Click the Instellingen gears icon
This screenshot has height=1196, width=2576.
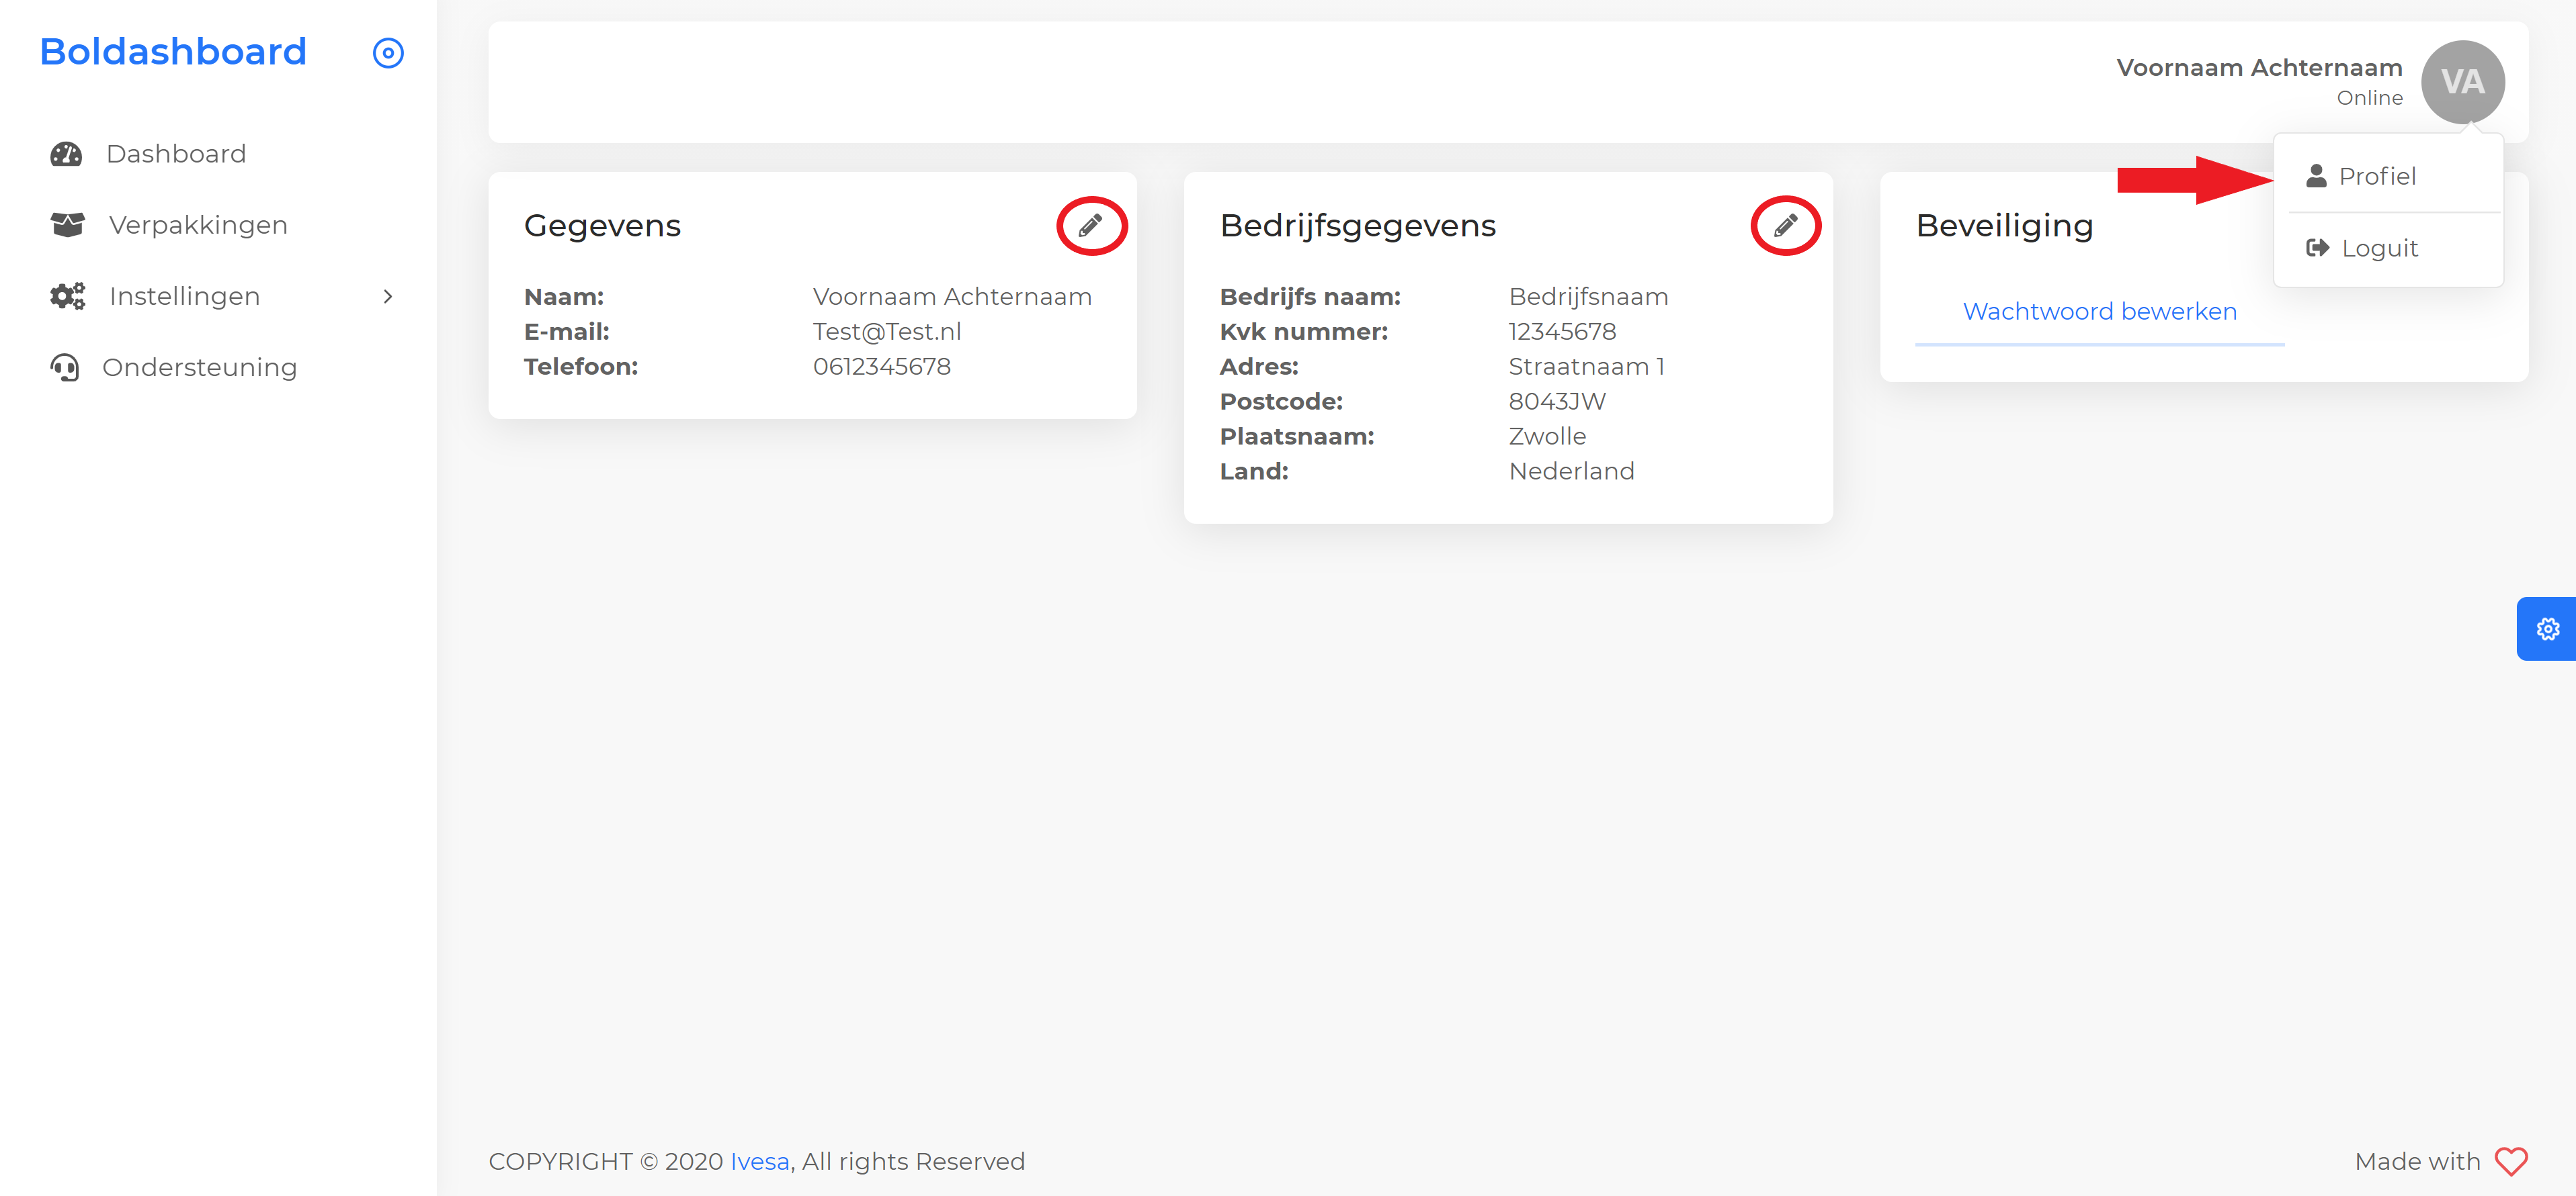pos(67,295)
